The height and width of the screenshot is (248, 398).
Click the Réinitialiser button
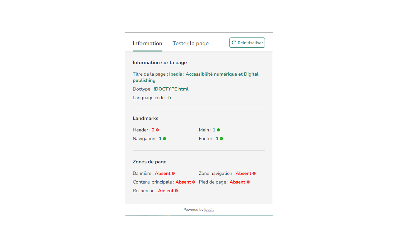(247, 43)
